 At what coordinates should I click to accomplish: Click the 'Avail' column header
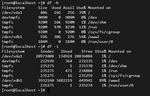click(69, 8)
